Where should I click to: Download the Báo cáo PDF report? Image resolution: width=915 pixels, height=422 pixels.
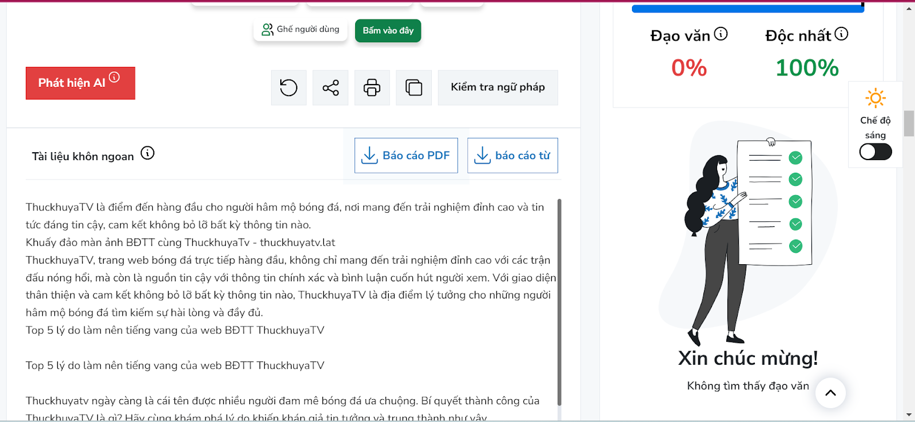(406, 156)
